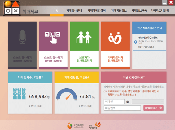Open the 홈 tab in navigation
The height and width of the screenshot is (130, 175).
tap(57, 11)
